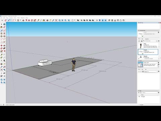Open the Arc tool variants dropdown arrow

[x=15, y=20]
